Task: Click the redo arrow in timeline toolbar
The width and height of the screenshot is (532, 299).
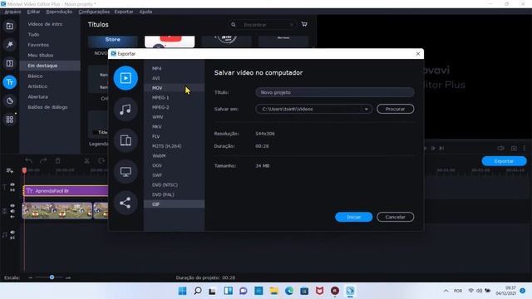Action: tap(43, 160)
